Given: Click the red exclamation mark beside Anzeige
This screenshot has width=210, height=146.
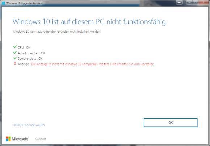Looking at the screenshot, I should (x=15, y=63).
